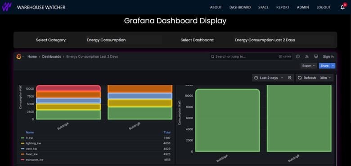Open the SPACE menu item
Image resolution: width=351 pixels, height=166 pixels.
(263, 7)
